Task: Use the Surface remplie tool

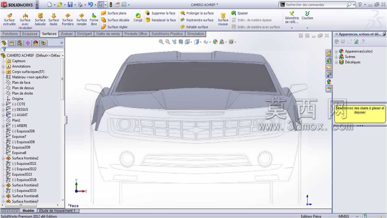Action: coord(81,20)
